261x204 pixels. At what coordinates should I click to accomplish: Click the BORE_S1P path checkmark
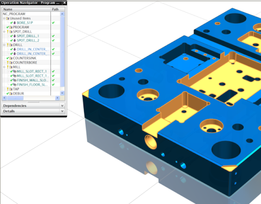(54, 23)
